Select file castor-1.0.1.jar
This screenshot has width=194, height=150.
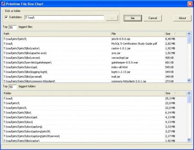[x=121, y=48]
